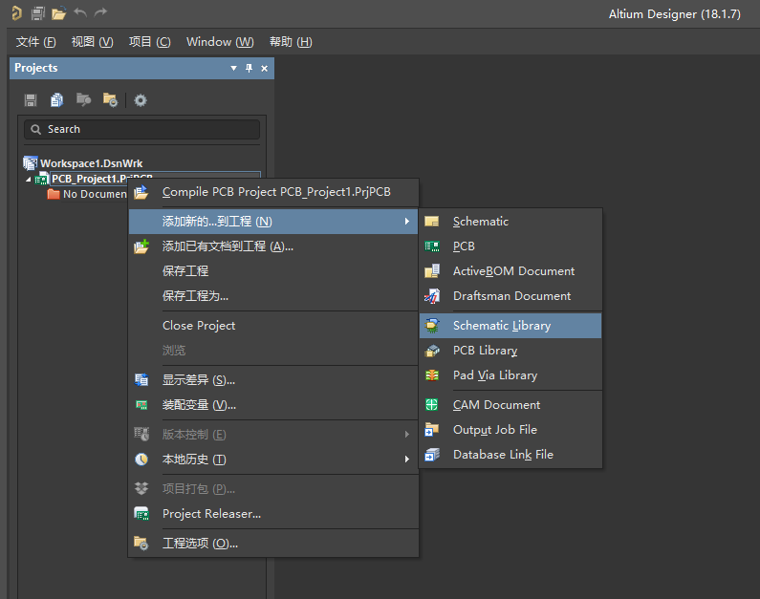Click the 本地历史 clock icon
760x599 pixels.
tap(141, 460)
